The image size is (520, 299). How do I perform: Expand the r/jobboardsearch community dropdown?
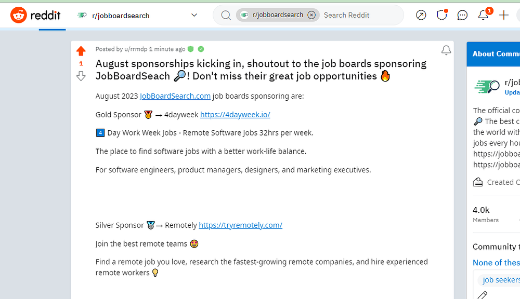(x=194, y=15)
